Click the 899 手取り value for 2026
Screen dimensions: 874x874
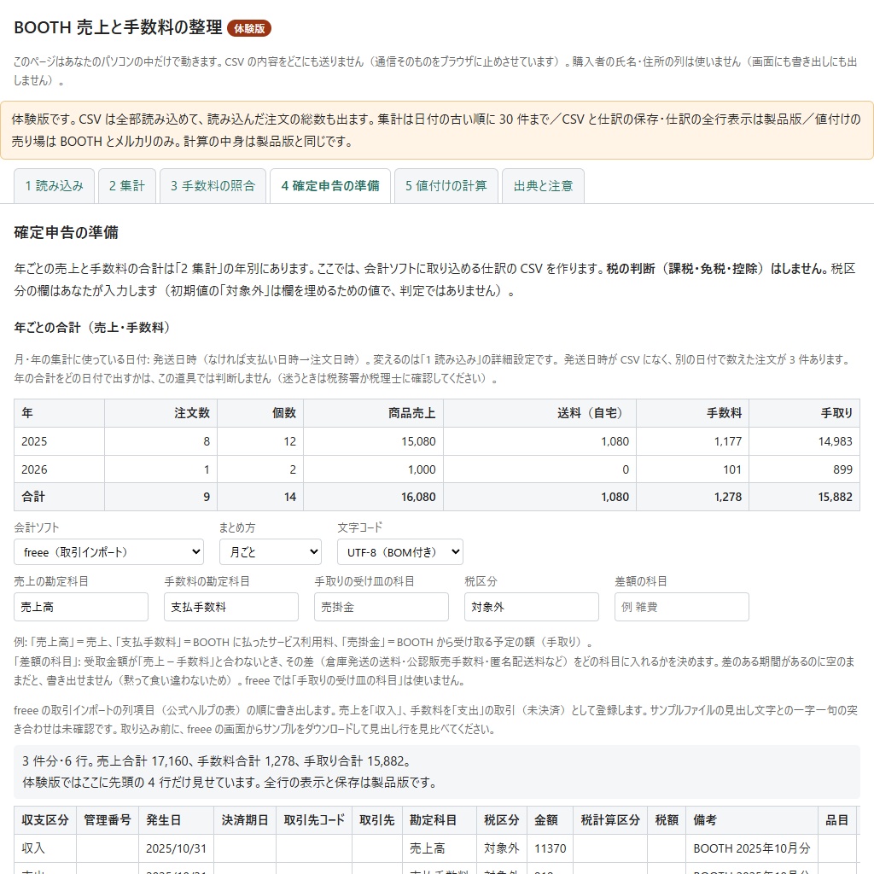(x=804, y=469)
